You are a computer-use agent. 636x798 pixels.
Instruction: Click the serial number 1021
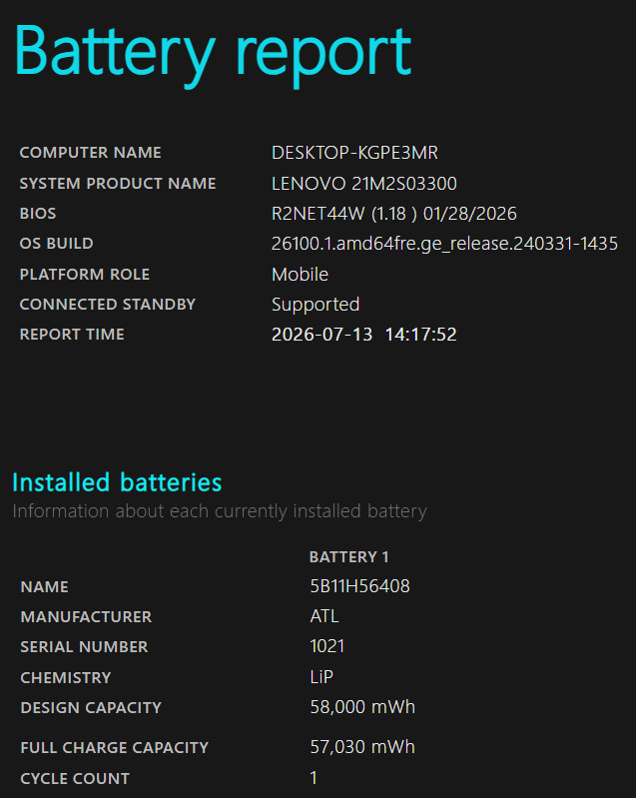(327, 646)
